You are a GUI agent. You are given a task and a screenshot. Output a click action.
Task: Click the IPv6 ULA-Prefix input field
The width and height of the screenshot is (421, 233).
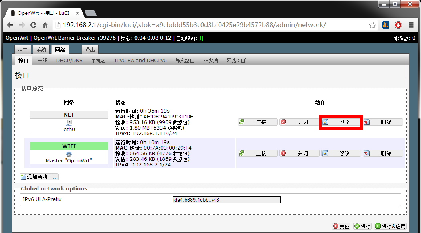point(227,200)
